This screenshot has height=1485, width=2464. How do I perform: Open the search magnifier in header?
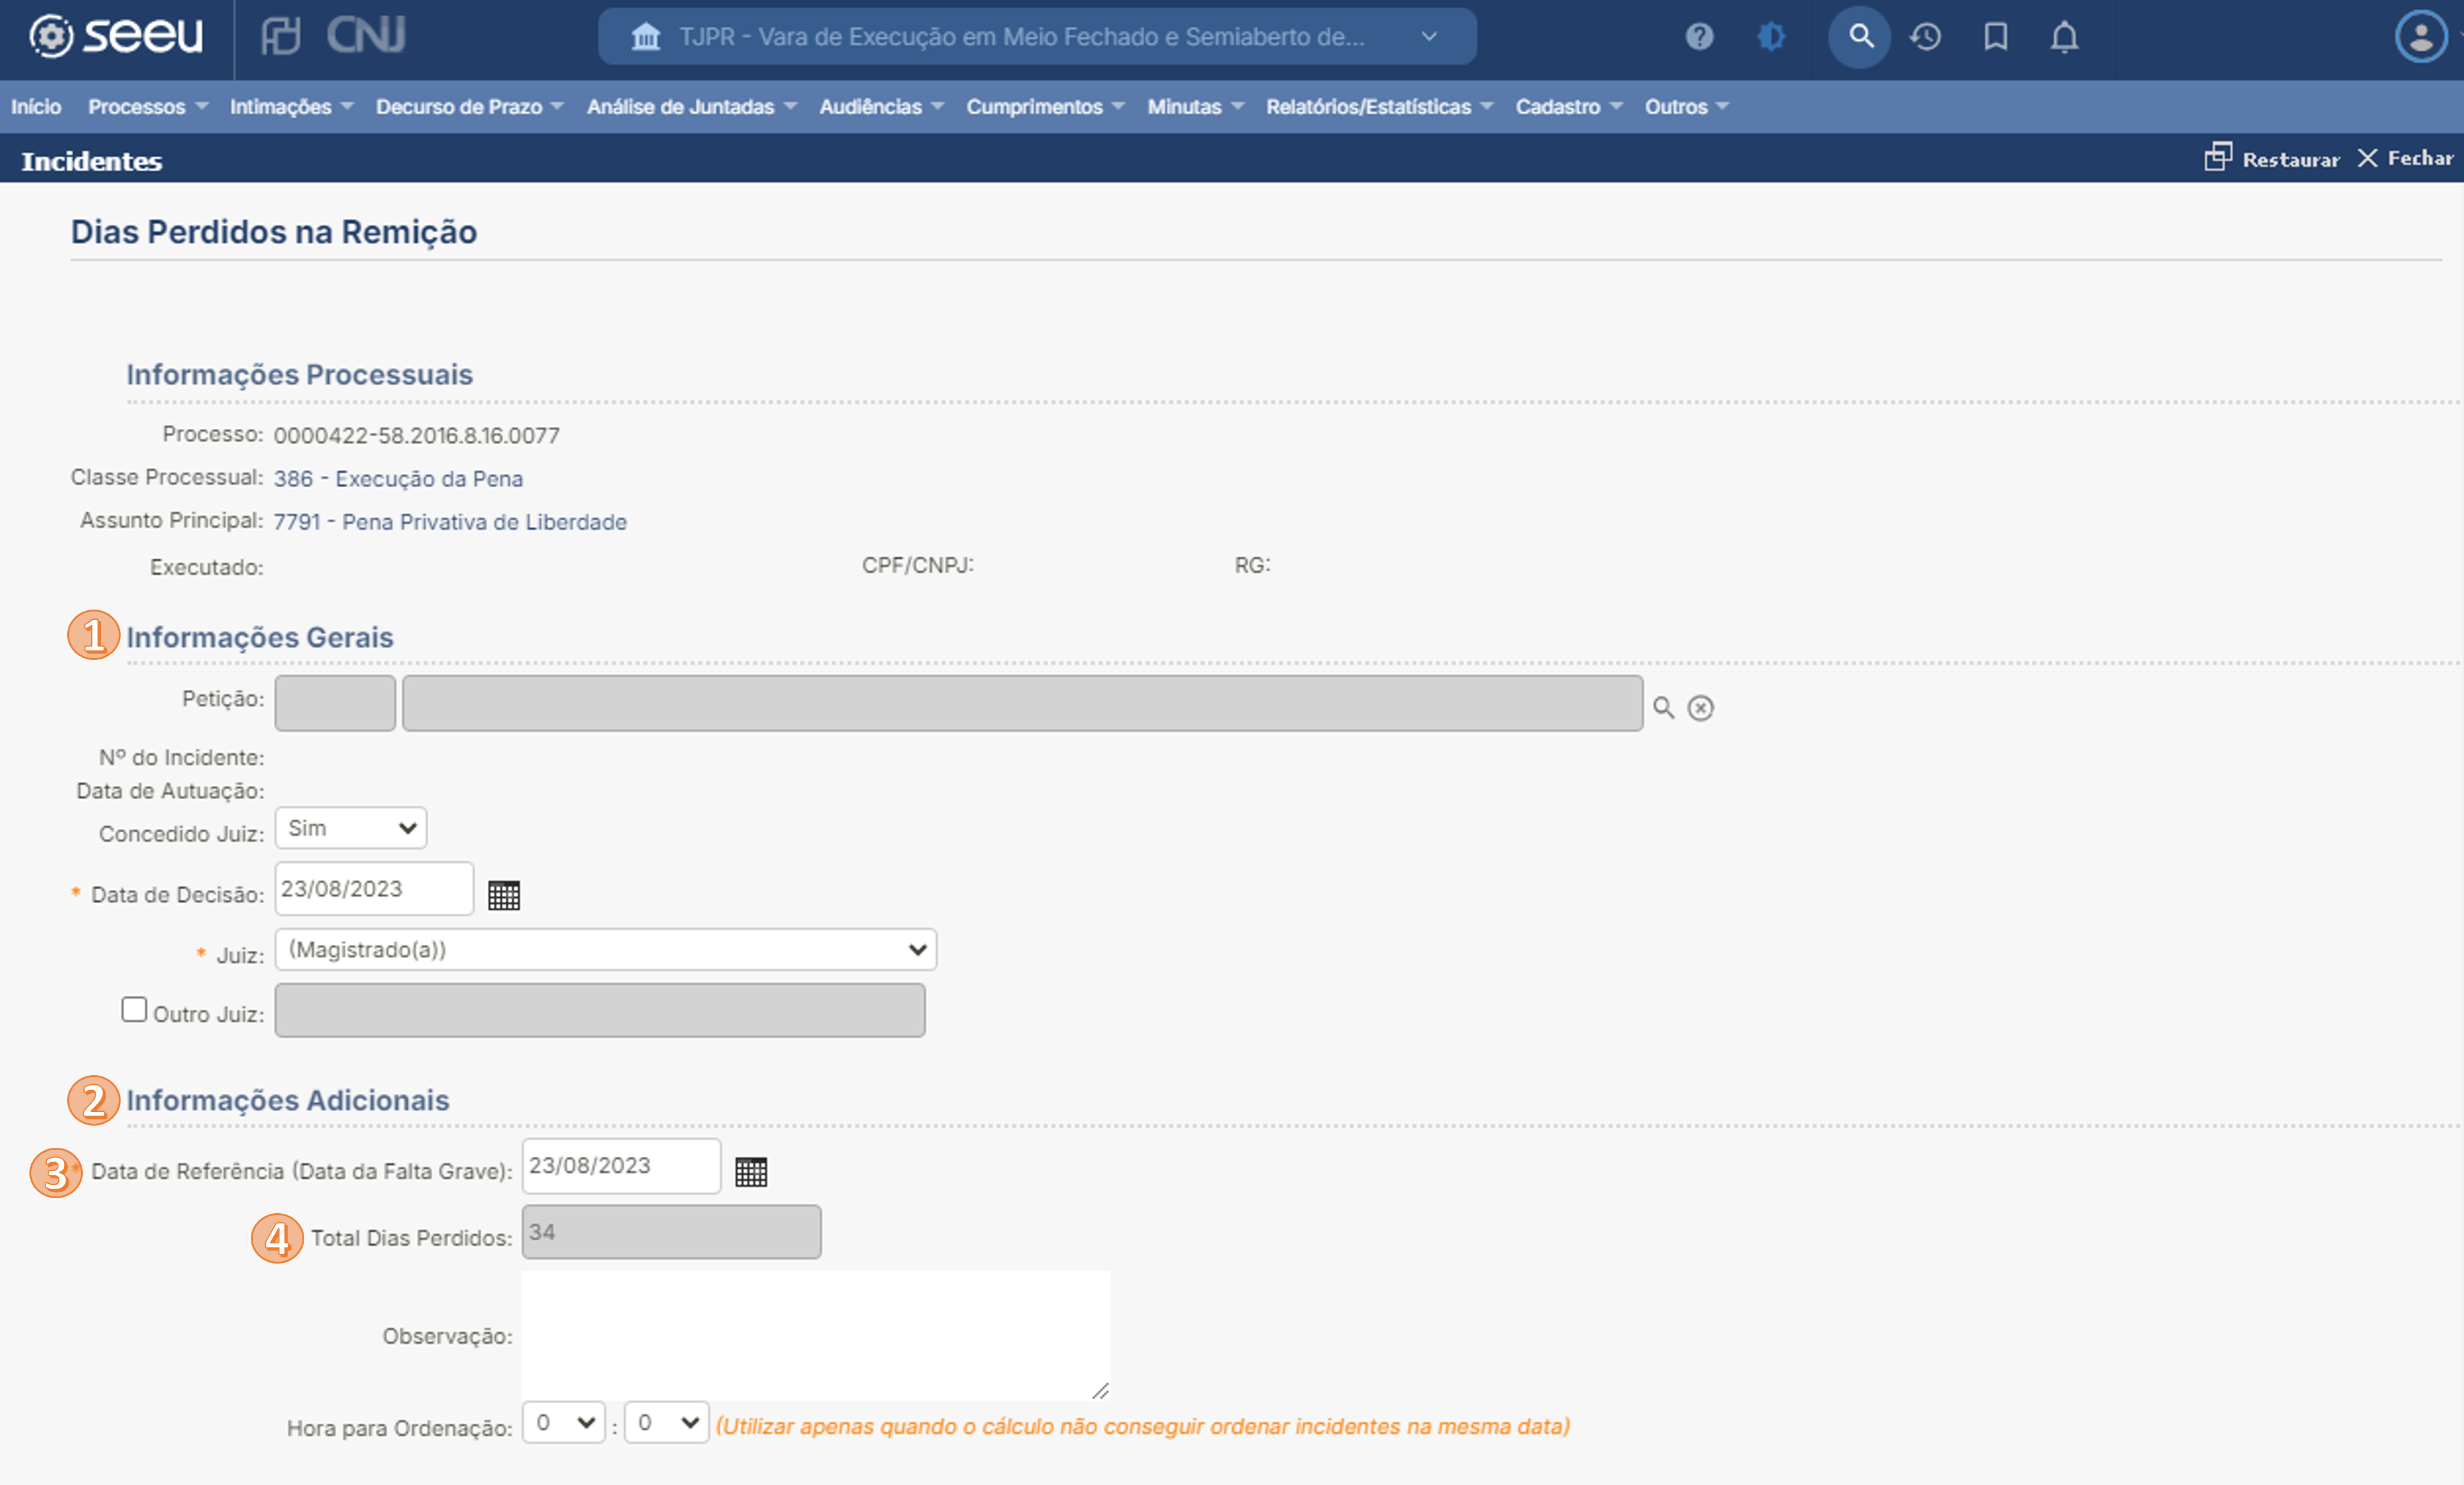tap(1860, 37)
